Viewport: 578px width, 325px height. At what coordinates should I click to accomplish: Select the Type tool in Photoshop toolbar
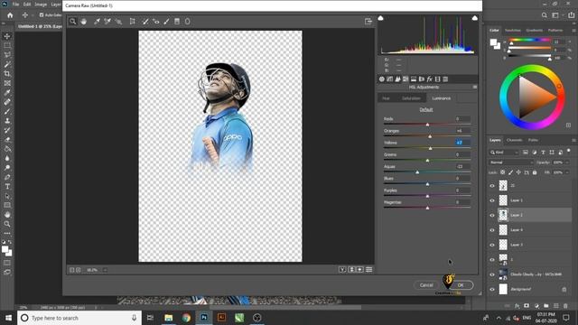pos(7,187)
